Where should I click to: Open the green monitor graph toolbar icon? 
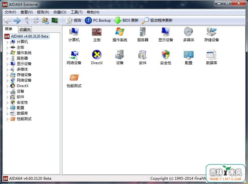pyautogui.click(x=55, y=20)
